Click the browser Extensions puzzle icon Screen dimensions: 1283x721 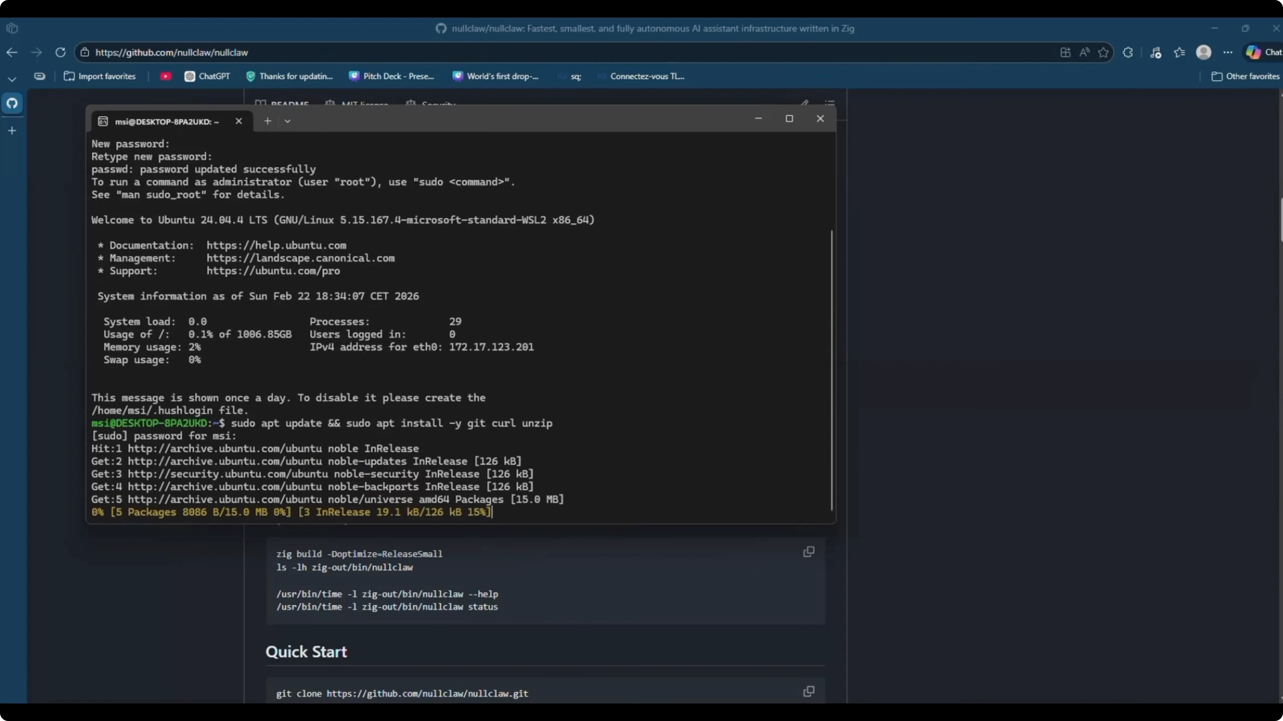[x=1127, y=52]
